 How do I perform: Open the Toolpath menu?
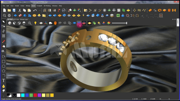click(x=39, y=6)
